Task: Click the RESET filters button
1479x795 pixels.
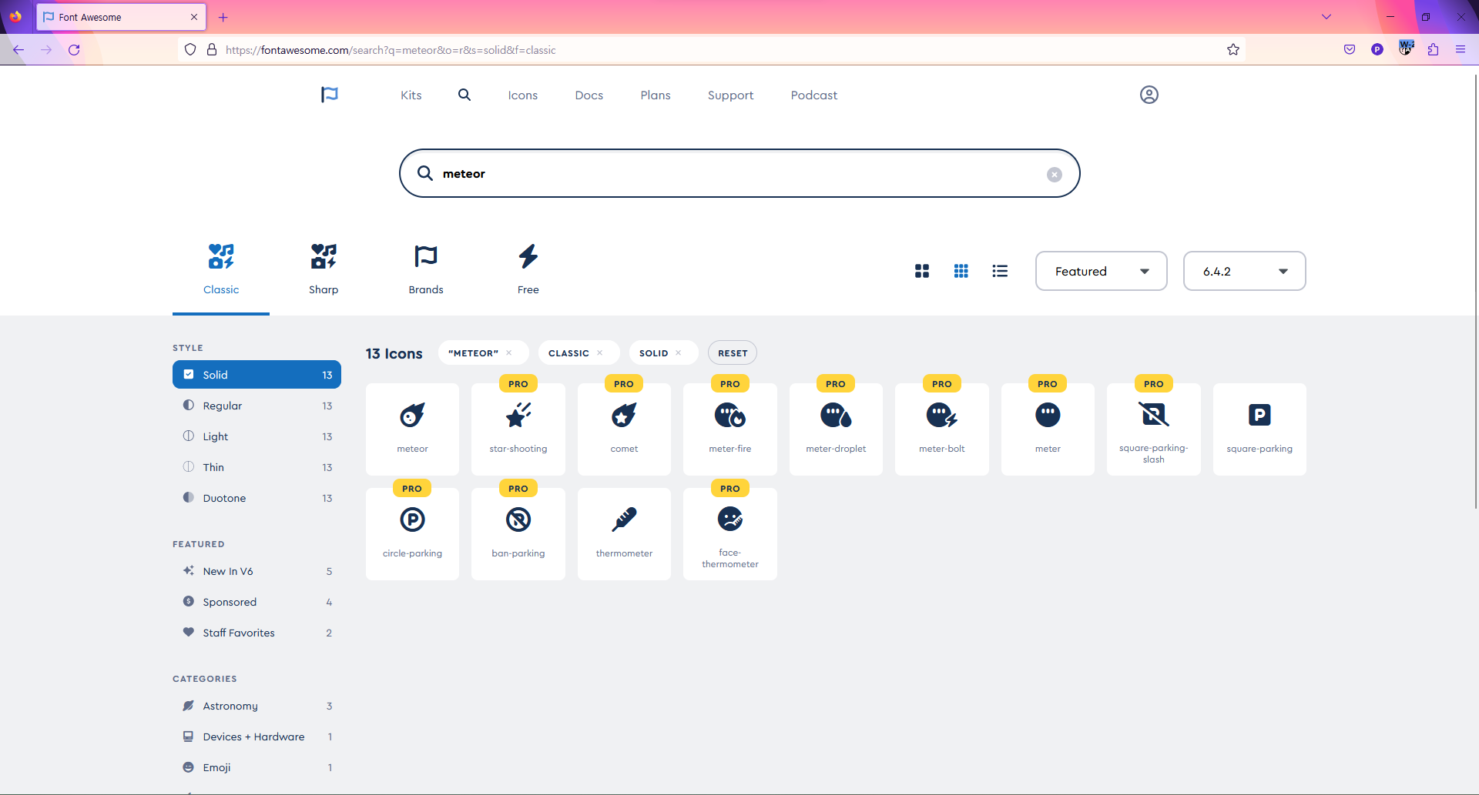Action: (x=733, y=353)
